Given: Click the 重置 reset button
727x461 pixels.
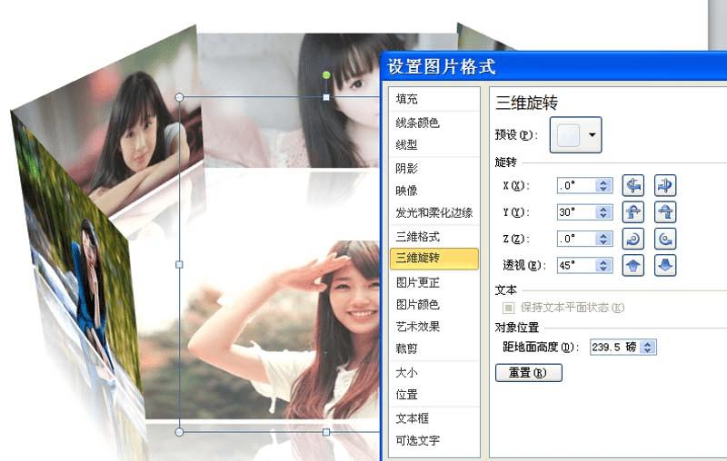Looking at the screenshot, I should (x=529, y=373).
